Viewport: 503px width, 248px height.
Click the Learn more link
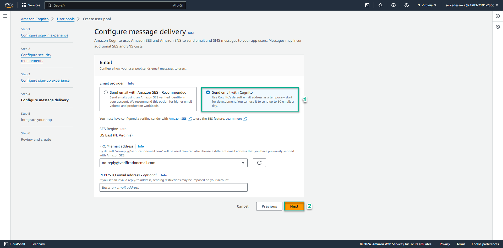coord(234,119)
